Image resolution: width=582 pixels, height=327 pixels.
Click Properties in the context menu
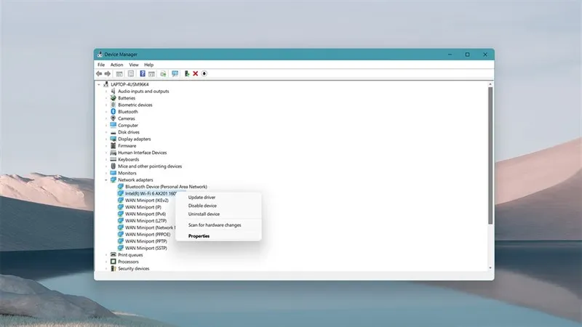click(199, 236)
